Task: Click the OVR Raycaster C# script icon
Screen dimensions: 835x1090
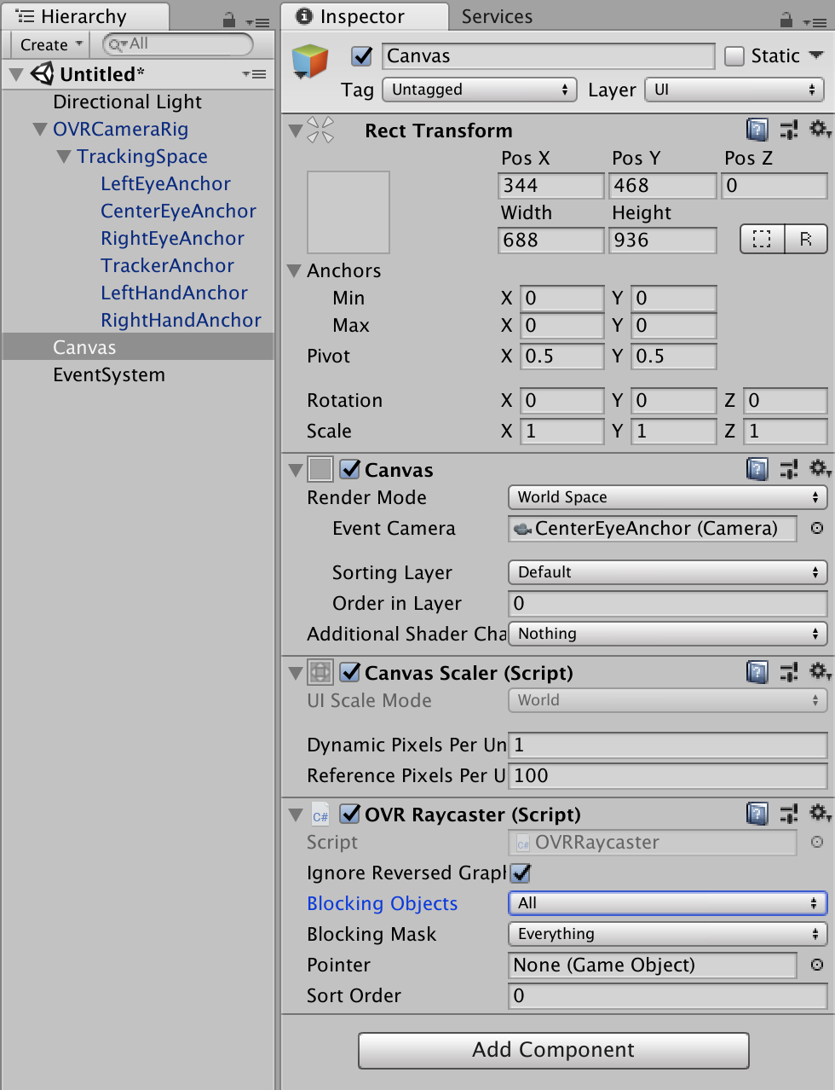Action: (x=320, y=815)
